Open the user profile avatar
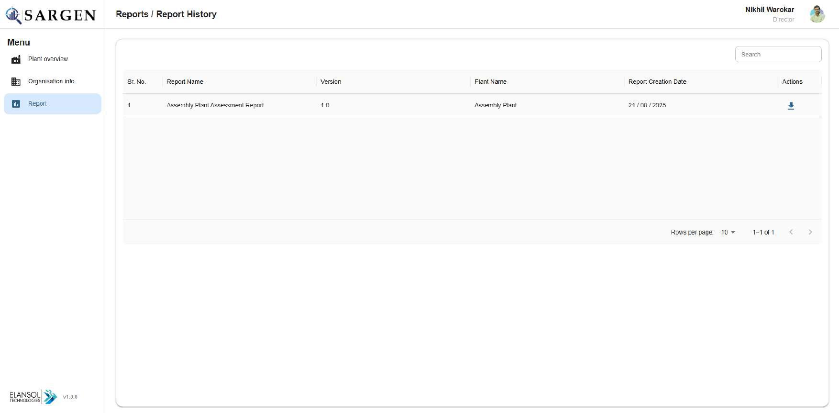The image size is (839, 413). [817, 14]
